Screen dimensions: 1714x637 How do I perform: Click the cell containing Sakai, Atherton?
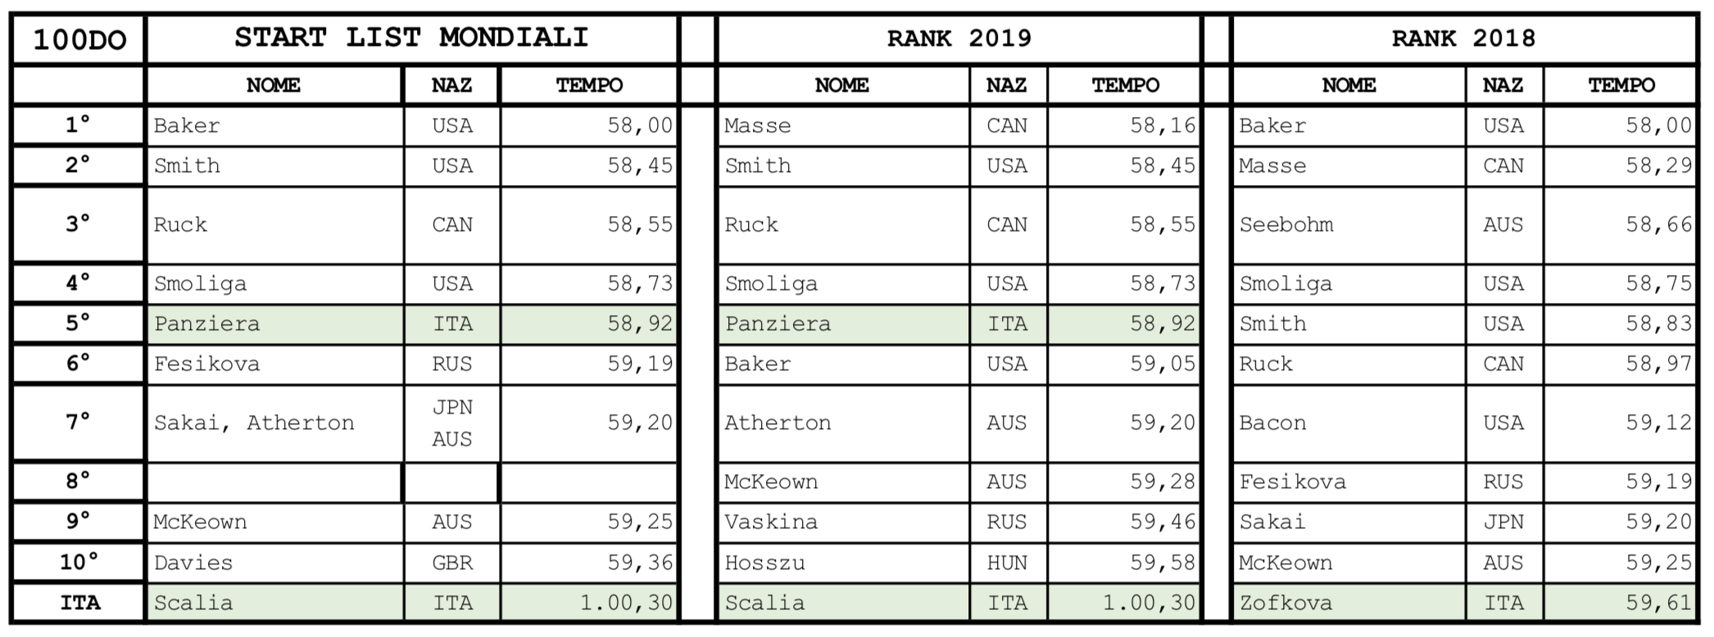coord(275,423)
